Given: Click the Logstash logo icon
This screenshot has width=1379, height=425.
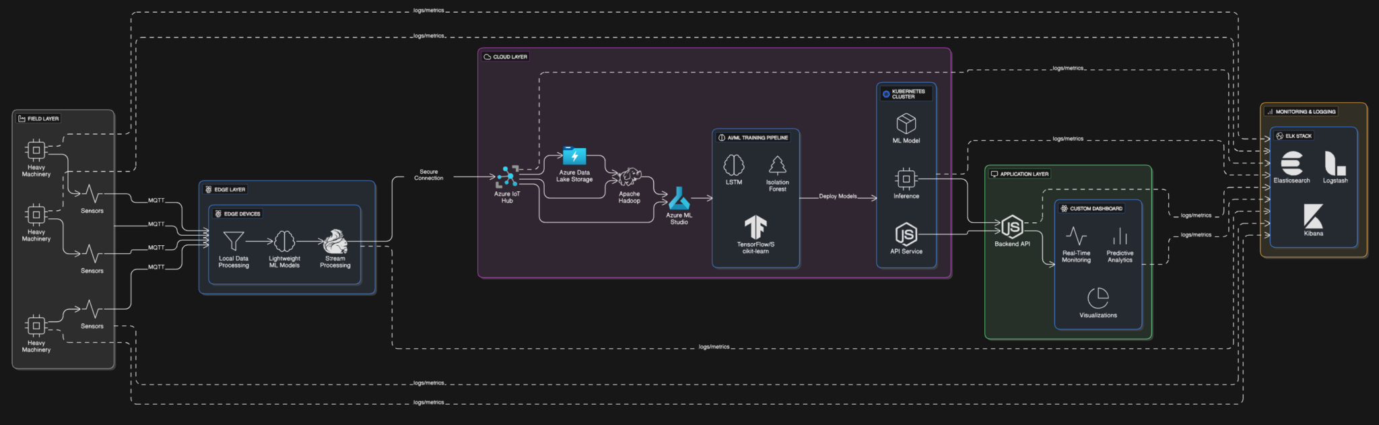Looking at the screenshot, I should 1335,163.
